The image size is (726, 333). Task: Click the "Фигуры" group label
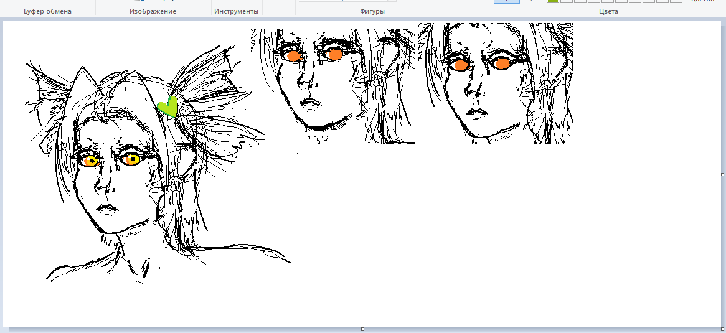372,11
